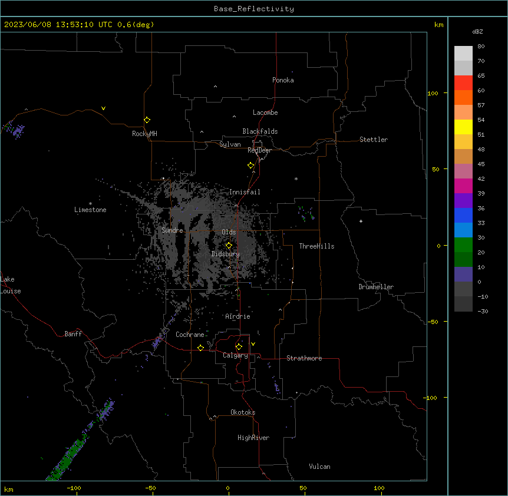Click the 100 km label on right axis
This screenshot has width=508, height=496.
click(433, 93)
